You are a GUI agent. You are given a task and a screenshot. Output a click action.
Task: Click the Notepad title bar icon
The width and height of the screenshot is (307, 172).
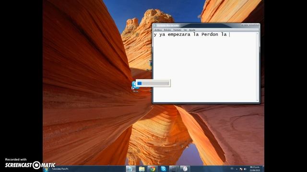pyautogui.click(x=155, y=25)
